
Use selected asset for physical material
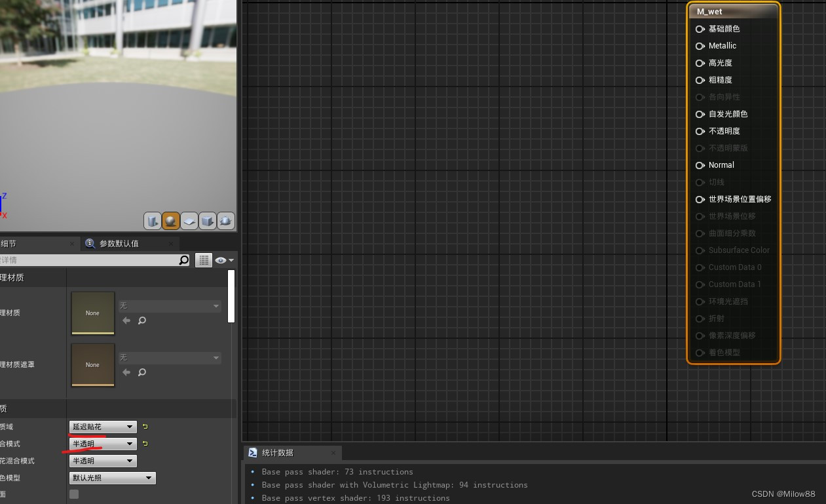point(126,320)
